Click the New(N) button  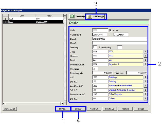(63, 109)
